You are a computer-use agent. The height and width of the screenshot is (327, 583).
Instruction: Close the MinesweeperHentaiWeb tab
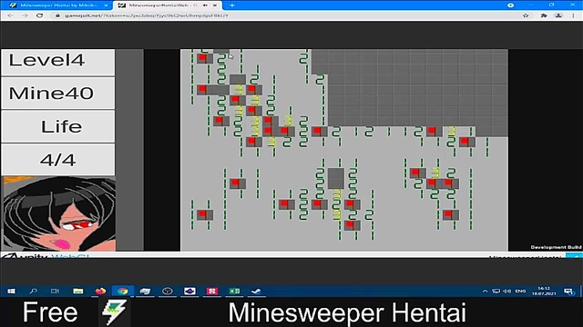tap(215, 5)
